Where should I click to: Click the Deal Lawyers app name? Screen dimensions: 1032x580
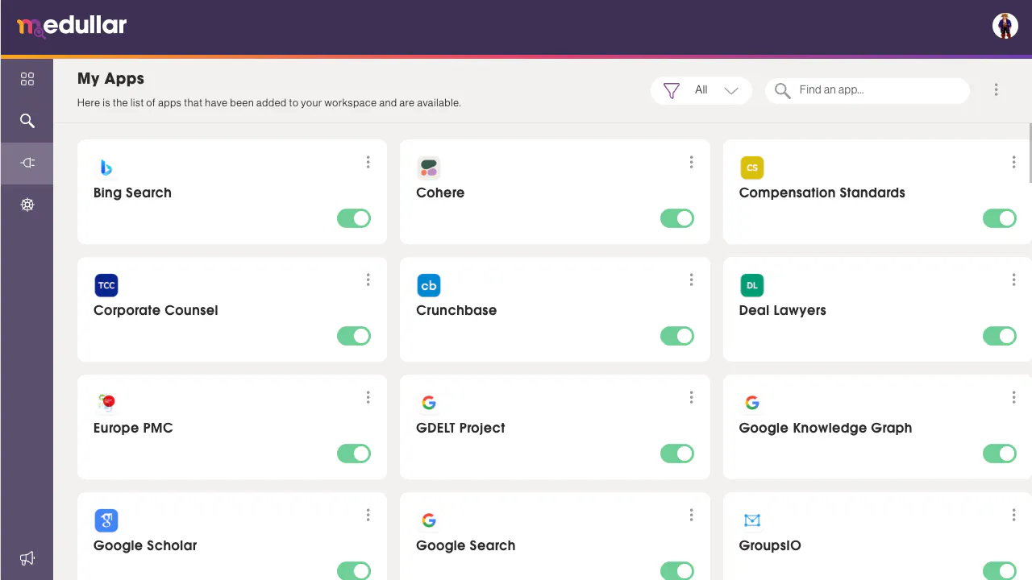782,310
